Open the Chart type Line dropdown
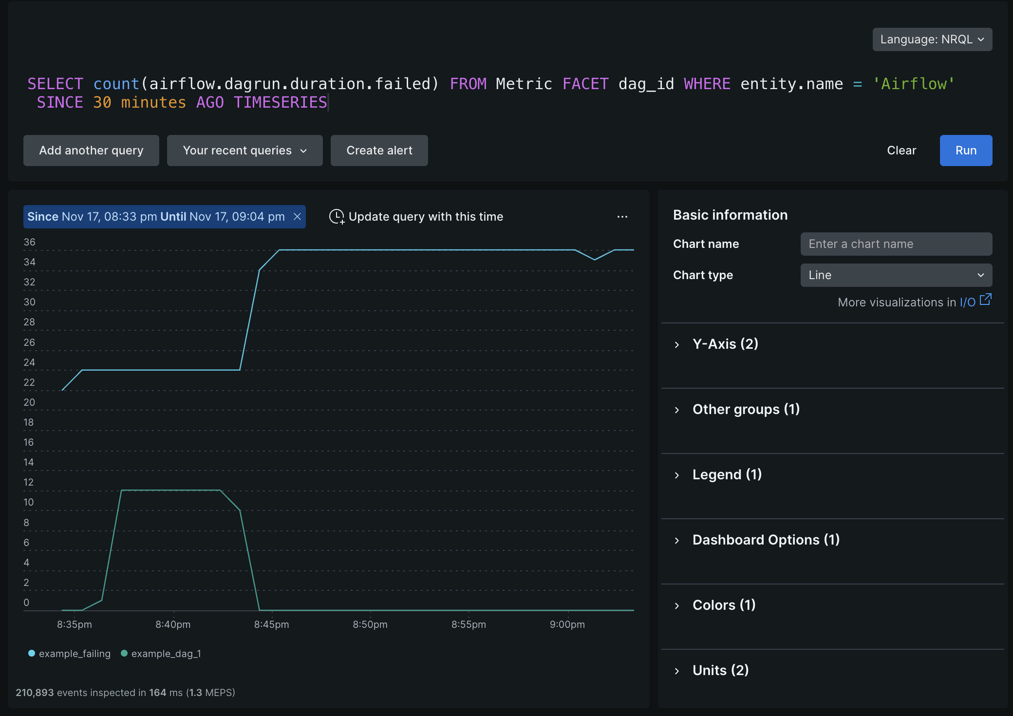Viewport: 1013px width, 716px height. click(x=896, y=275)
